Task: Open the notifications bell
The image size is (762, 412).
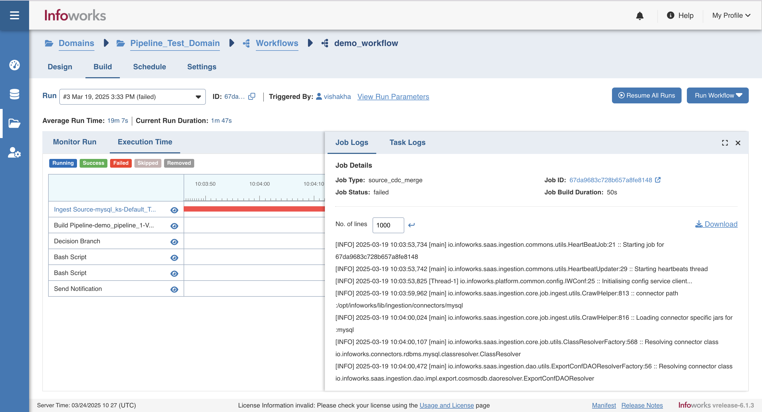Action: pos(639,15)
